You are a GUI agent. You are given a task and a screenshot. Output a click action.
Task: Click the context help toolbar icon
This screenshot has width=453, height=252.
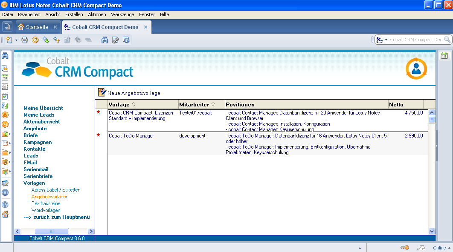tap(126, 40)
